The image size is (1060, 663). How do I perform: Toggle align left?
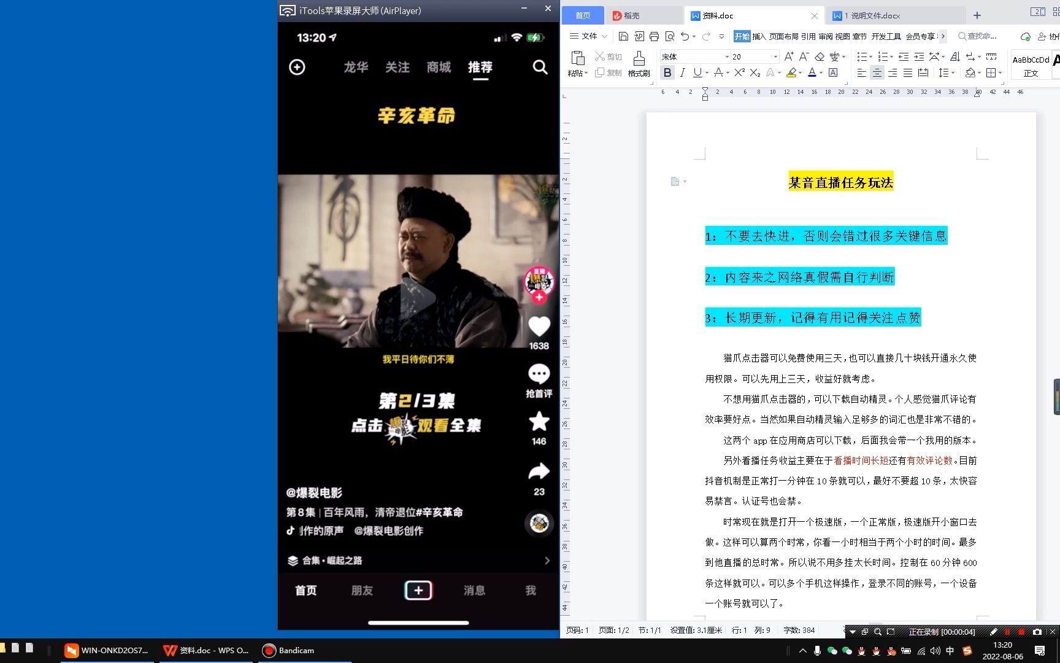click(861, 72)
